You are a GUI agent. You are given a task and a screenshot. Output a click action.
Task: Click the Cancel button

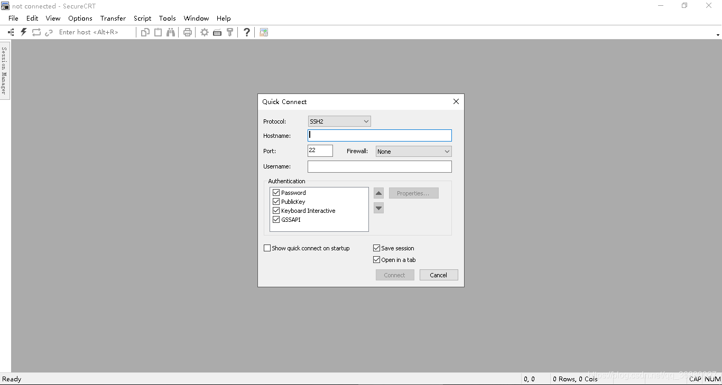click(439, 275)
